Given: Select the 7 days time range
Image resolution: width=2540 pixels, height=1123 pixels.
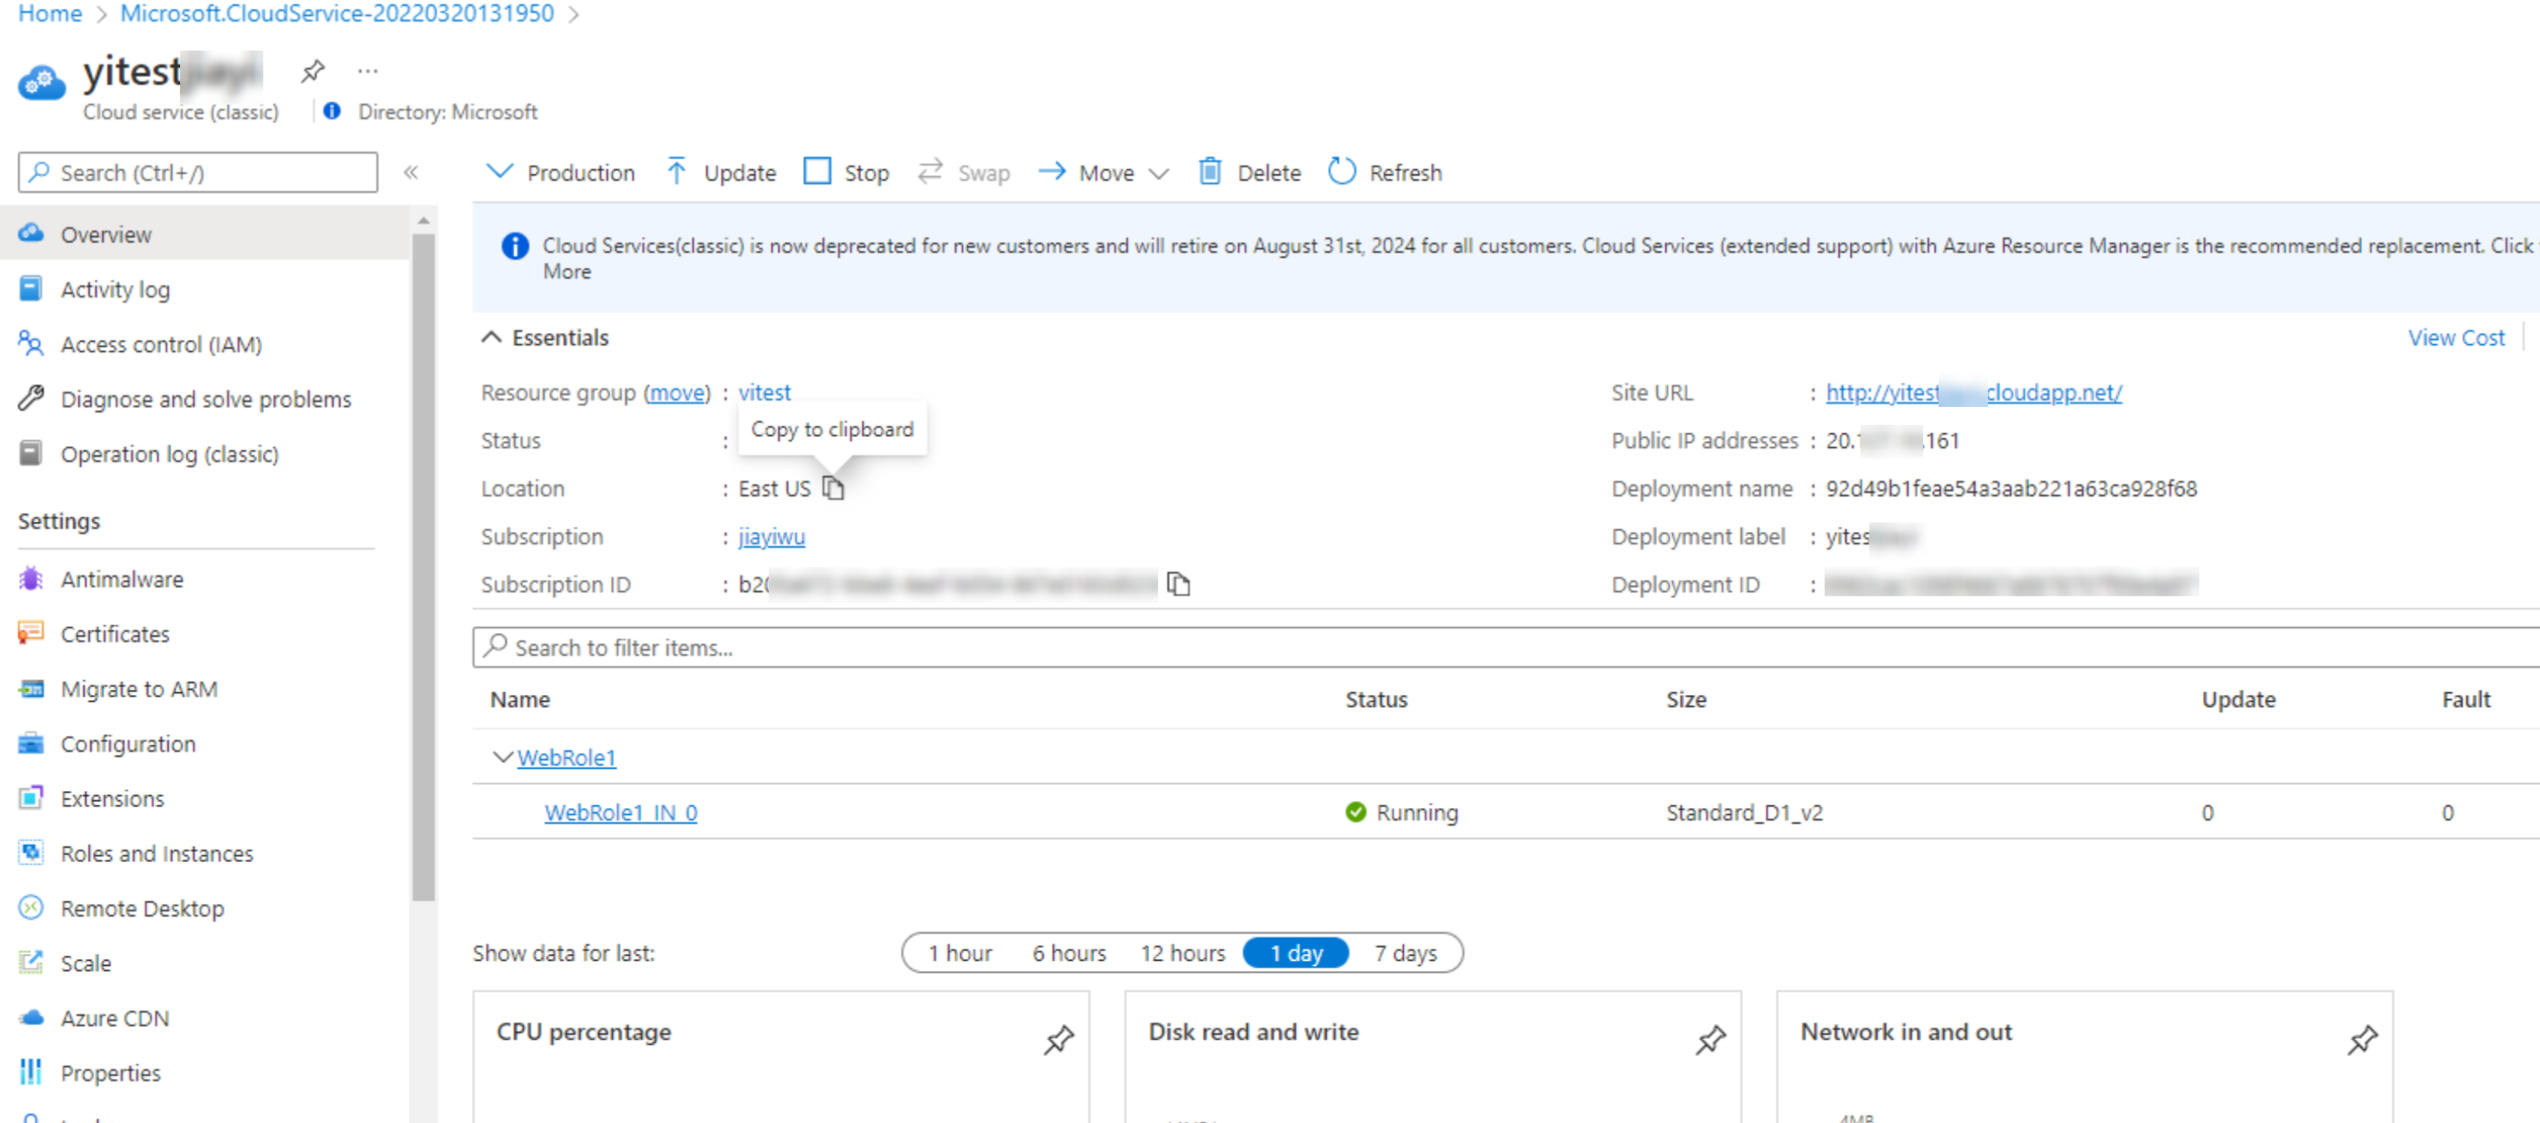Looking at the screenshot, I should click(x=1405, y=952).
